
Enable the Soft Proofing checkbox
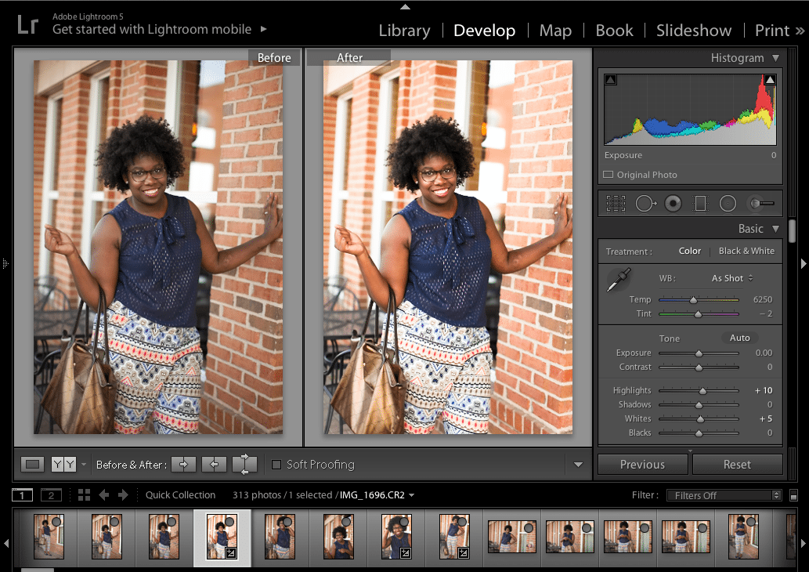(276, 465)
